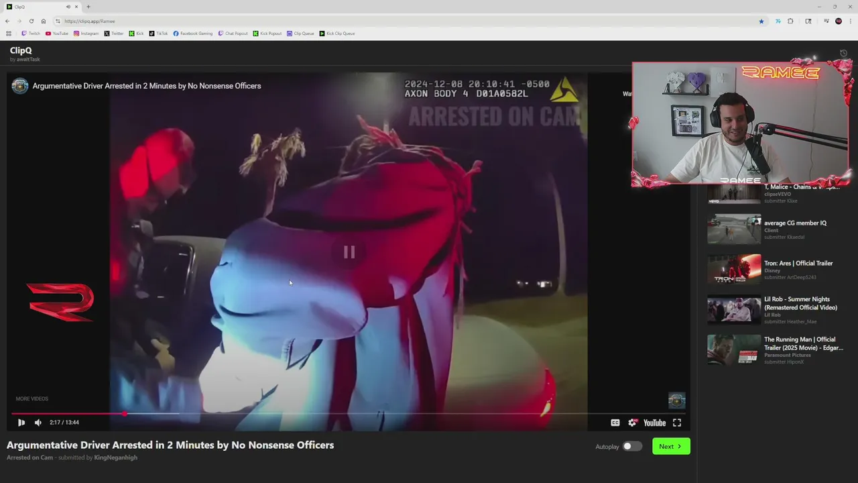Enter fullscreen mode in player
Viewport: 858px width, 483px height.
[677, 423]
